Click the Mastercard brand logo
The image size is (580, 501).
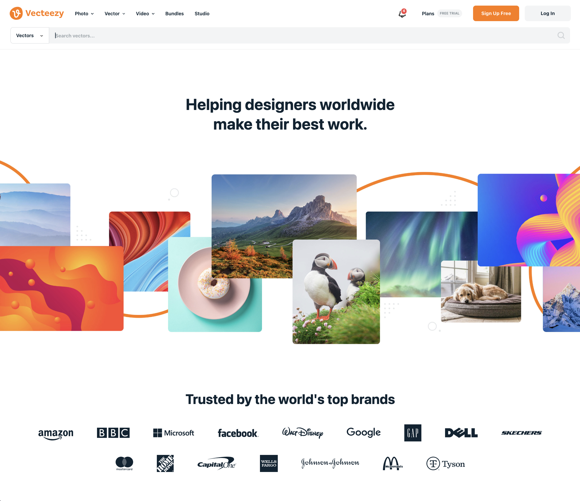tap(124, 464)
